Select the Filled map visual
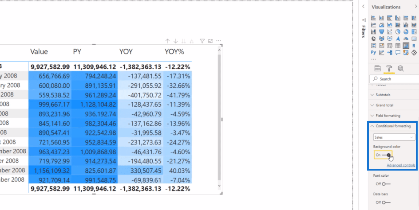The image size is (419, 210). [382, 39]
